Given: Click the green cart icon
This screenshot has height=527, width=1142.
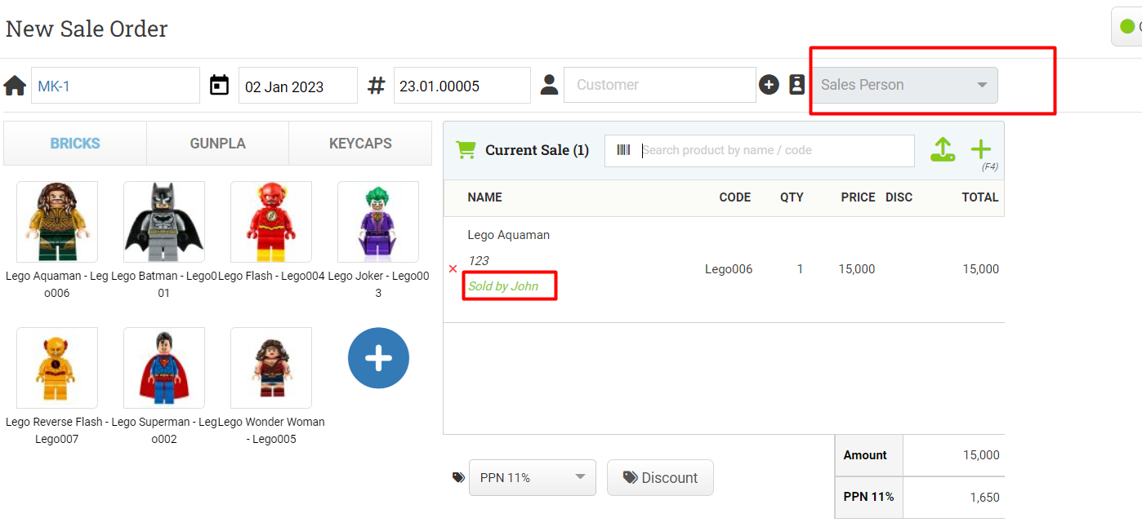Looking at the screenshot, I should [466, 150].
